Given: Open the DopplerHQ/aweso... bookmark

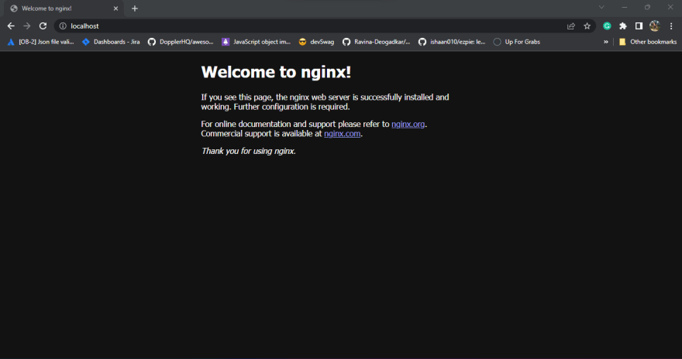Looking at the screenshot, I should [181, 42].
